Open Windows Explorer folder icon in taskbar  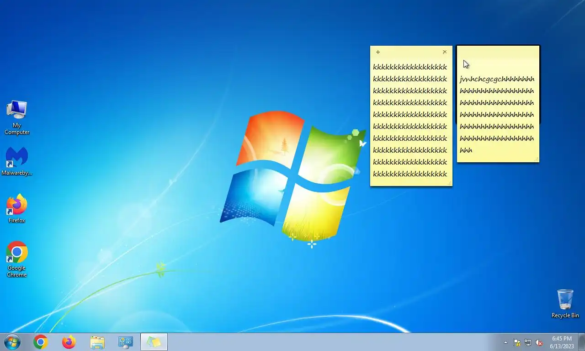(97, 342)
